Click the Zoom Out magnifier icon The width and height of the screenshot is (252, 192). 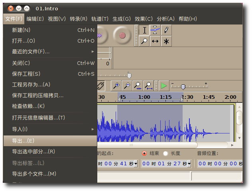click(127, 86)
